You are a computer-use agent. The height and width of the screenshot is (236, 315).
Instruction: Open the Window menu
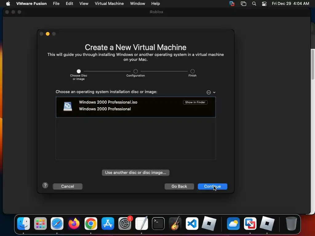point(138,3)
